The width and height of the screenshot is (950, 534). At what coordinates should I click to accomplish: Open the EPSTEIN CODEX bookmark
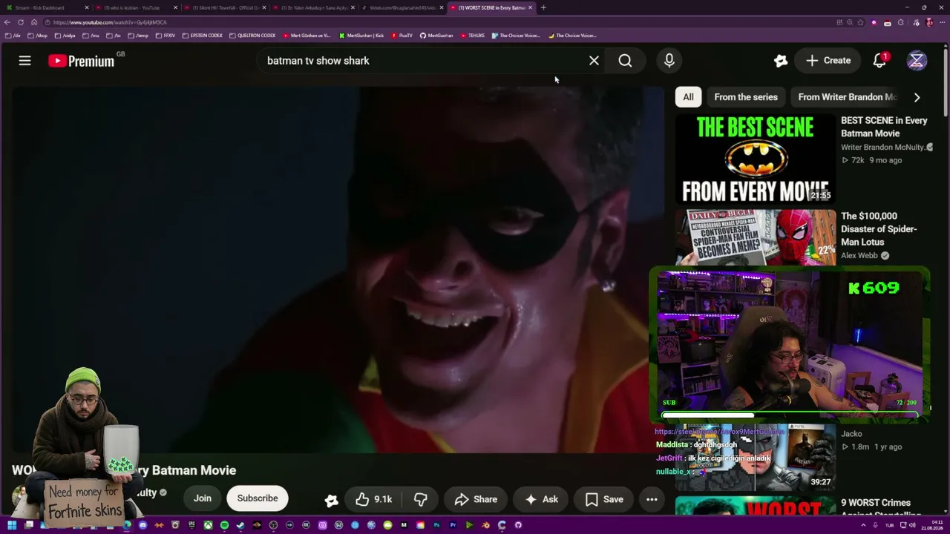point(203,36)
